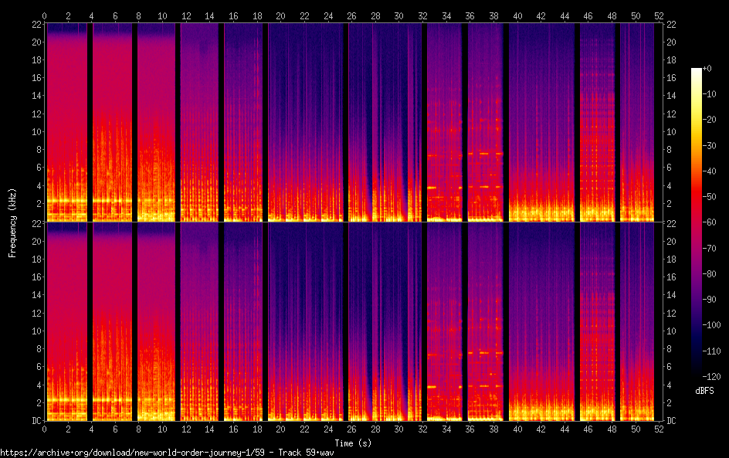Click the "Frequency (kHz)" axis label
729x458 pixels.
[x=12, y=222]
